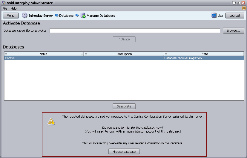Click the Activate button
Screen dimensions: 247x158
click(x=124, y=39)
